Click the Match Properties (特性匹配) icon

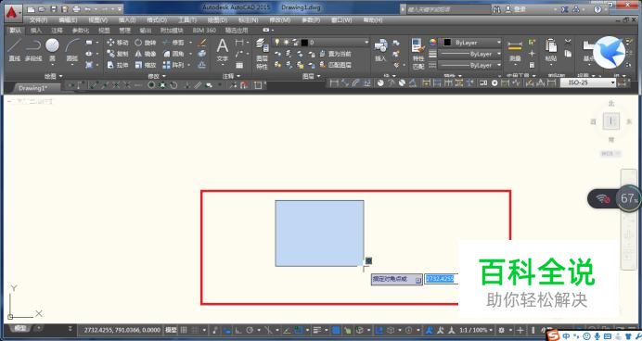point(417,54)
